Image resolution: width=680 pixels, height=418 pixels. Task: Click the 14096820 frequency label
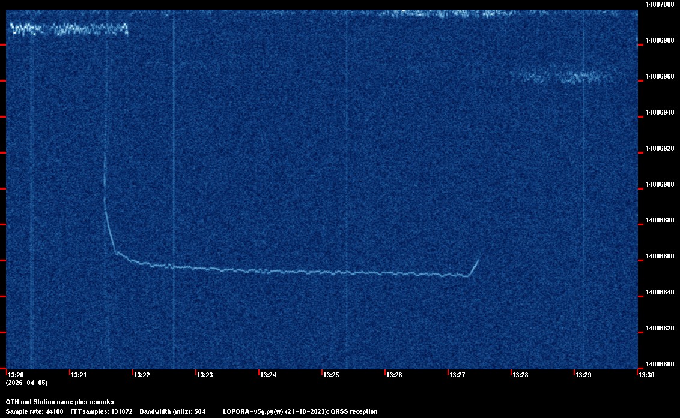click(x=660, y=328)
